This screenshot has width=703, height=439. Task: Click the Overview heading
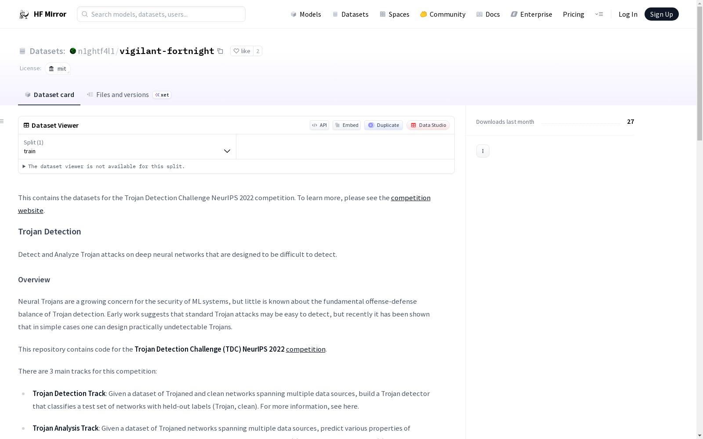coord(34,280)
